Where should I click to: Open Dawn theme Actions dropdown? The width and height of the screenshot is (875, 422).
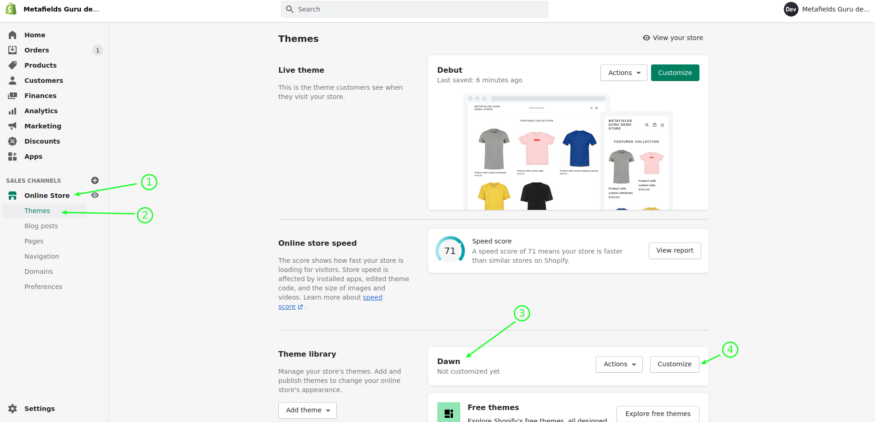point(619,364)
